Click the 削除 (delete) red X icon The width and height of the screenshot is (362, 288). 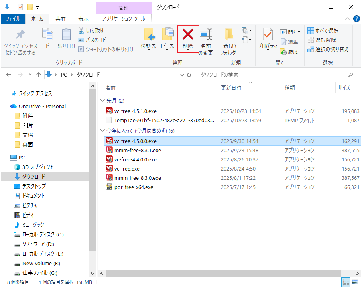pyautogui.click(x=188, y=34)
